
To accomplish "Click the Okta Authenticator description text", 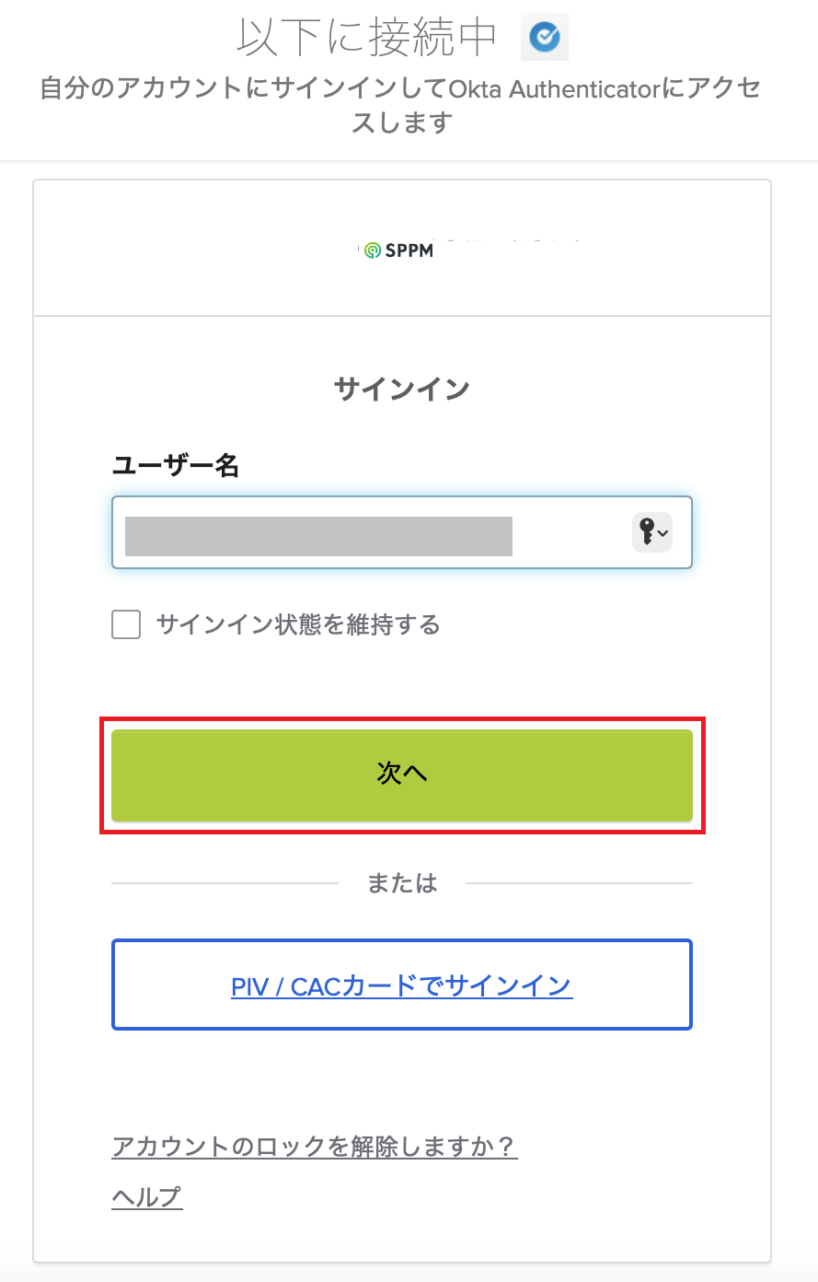I will [402, 105].
